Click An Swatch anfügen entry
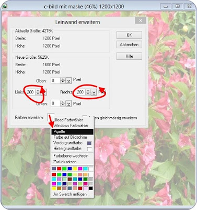Image resolution: width=197 pixels, height=210 pixels. (72, 194)
